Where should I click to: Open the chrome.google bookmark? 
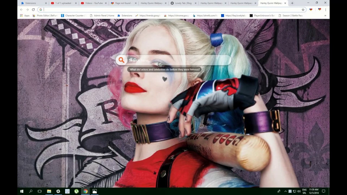point(176,16)
